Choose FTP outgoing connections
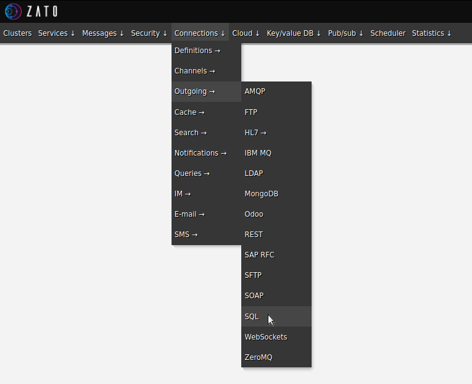The image size is (472, 384). (x=276, y=112)
